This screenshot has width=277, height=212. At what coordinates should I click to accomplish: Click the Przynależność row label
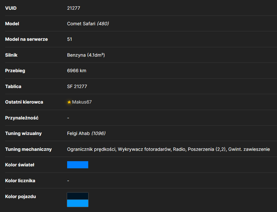tap(22, 118)
